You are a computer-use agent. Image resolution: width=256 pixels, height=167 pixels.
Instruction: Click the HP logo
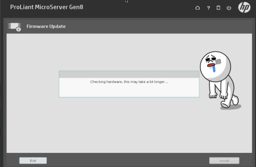pyautogui.click(x=244, y=7)
